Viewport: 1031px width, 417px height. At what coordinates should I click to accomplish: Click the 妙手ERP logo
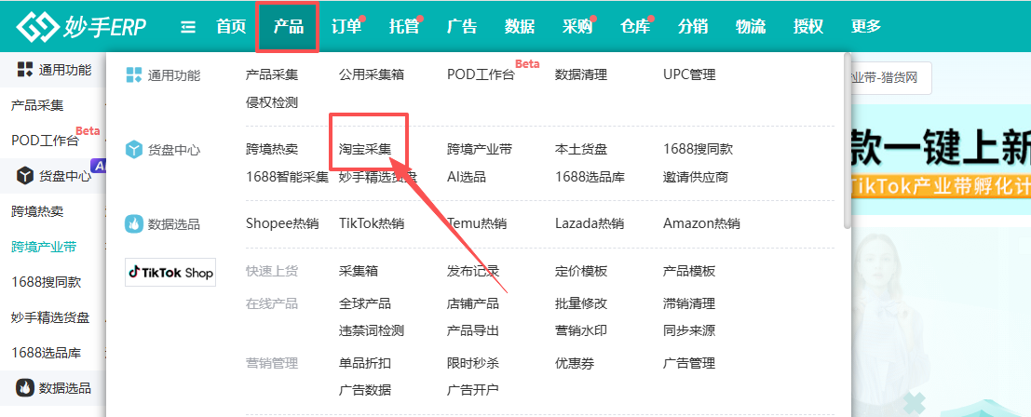pyautogui.click(x=82, y=26)
